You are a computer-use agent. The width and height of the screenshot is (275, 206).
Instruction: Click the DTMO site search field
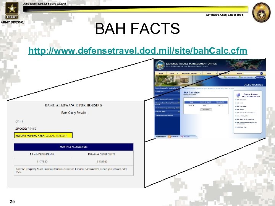tap(251, 73)
